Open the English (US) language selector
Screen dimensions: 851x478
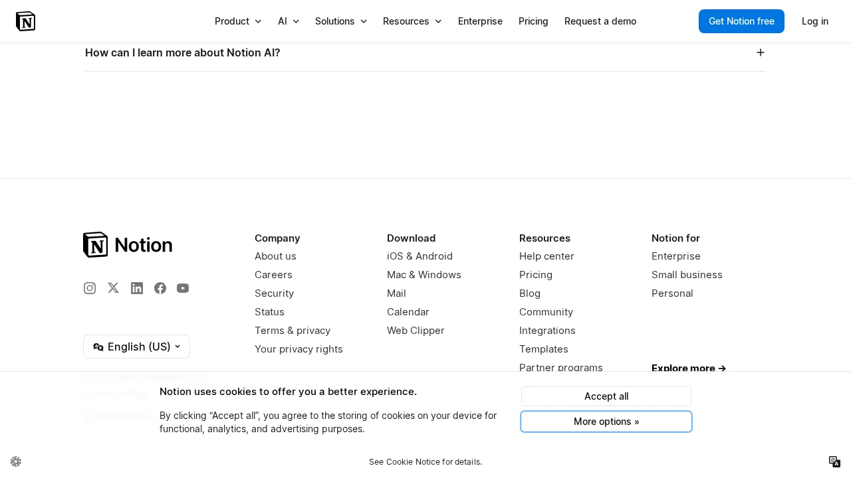tap(136, 347)
